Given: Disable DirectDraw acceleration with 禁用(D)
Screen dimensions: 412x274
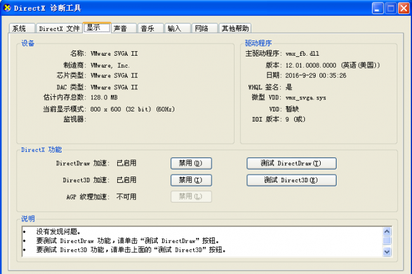Looking at the screenshot, I should point(191,163).
